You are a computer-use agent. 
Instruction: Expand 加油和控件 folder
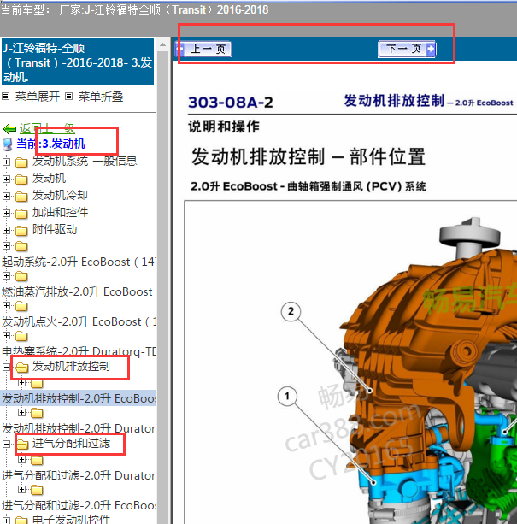[x=6, y=213]
